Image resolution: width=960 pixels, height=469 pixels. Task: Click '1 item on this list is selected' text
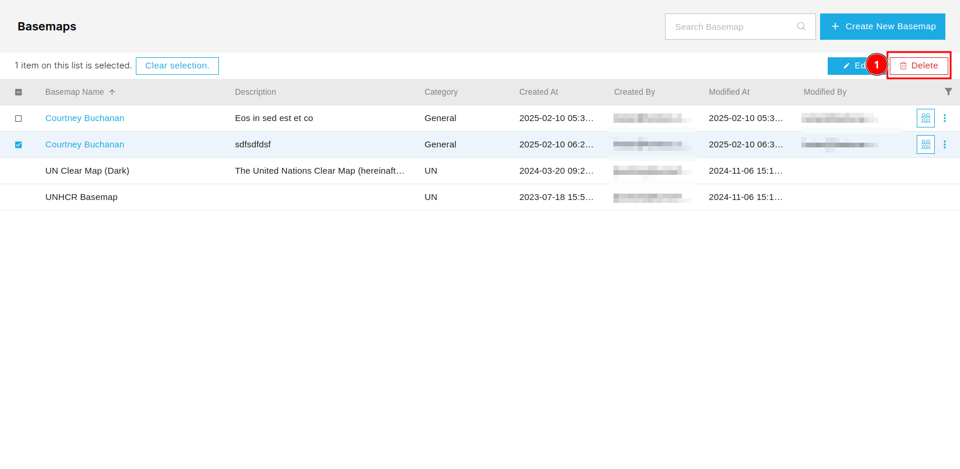[x=73, y=65]
